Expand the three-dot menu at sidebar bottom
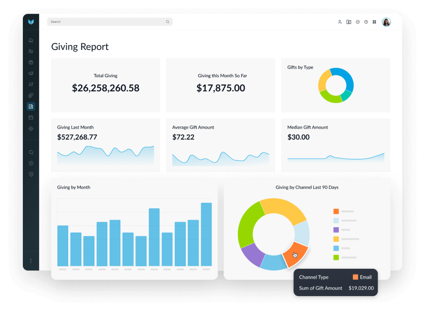This screenshot has width=425, height=311. [x=31, y=261]
